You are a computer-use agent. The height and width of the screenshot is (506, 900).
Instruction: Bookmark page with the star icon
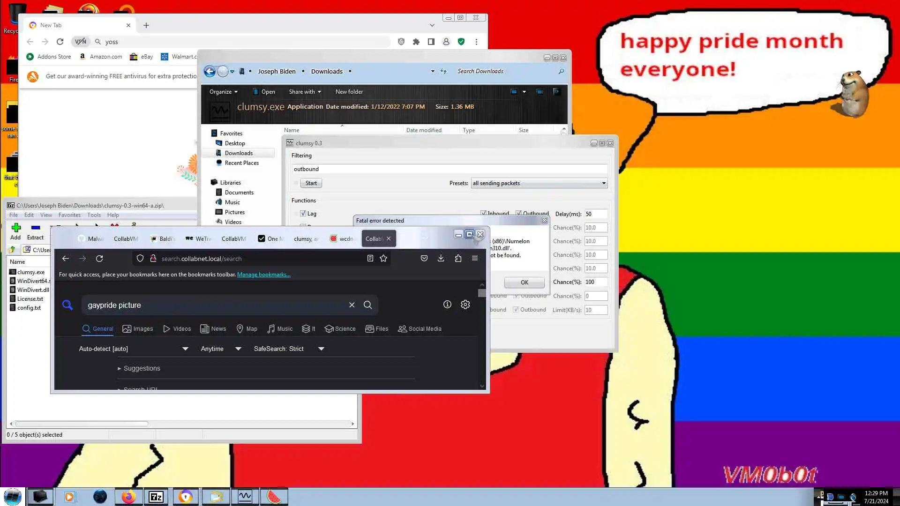(383, 259)
